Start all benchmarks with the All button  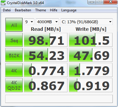(14, 25)
